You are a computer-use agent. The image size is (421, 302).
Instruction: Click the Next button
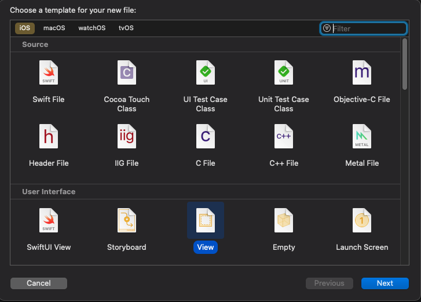pos(385,283)
